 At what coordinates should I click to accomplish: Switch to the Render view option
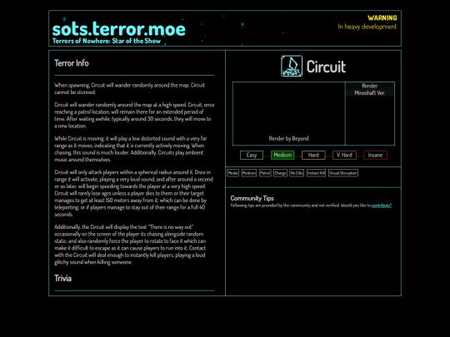[x=370, y=86]
